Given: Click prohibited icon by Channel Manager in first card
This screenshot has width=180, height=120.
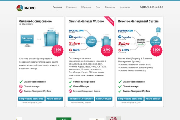Looking at the screenshot, I should 21,86.
